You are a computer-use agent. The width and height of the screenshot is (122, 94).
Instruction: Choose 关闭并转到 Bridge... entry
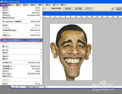[x=21, y=30]
